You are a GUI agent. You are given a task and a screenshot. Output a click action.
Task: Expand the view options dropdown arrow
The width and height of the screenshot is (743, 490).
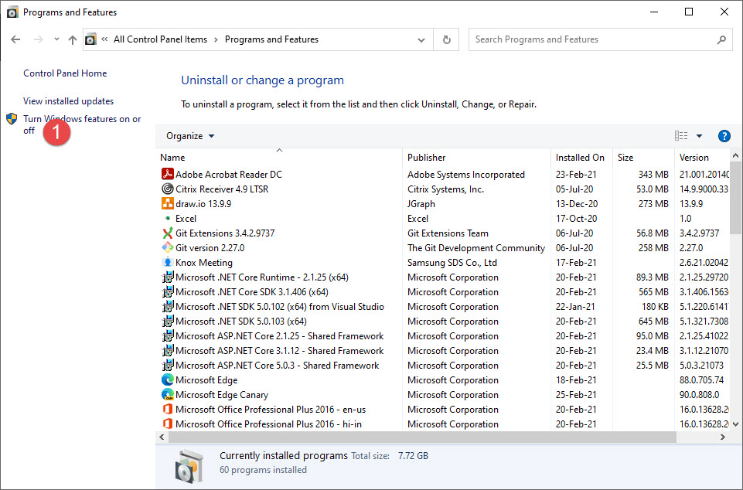pyautogui.click(x=699, y=136)
